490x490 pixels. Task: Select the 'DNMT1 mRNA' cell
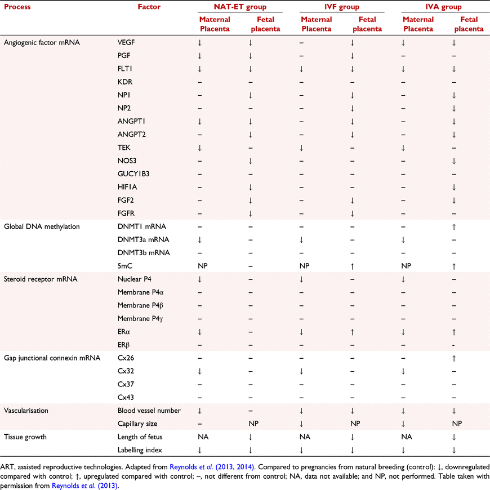142,226
